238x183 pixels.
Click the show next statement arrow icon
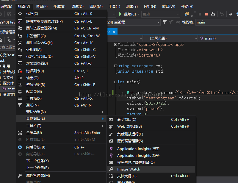tap(231, 14)
